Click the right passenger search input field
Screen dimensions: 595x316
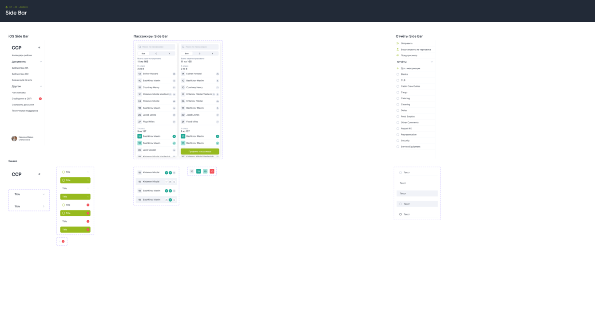coord(200,47)
